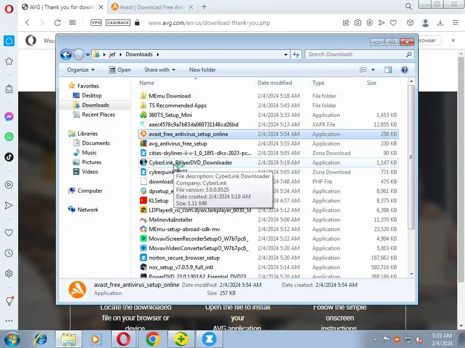Open recent pages dropdown near forward button
Screen dimensions: 465x348
[x=88, y=55]
